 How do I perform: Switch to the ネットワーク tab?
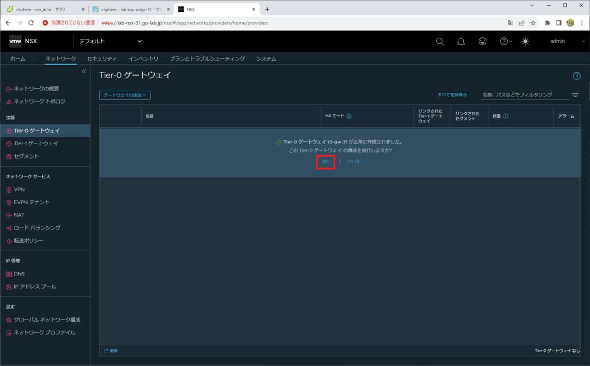click(60, 59)
